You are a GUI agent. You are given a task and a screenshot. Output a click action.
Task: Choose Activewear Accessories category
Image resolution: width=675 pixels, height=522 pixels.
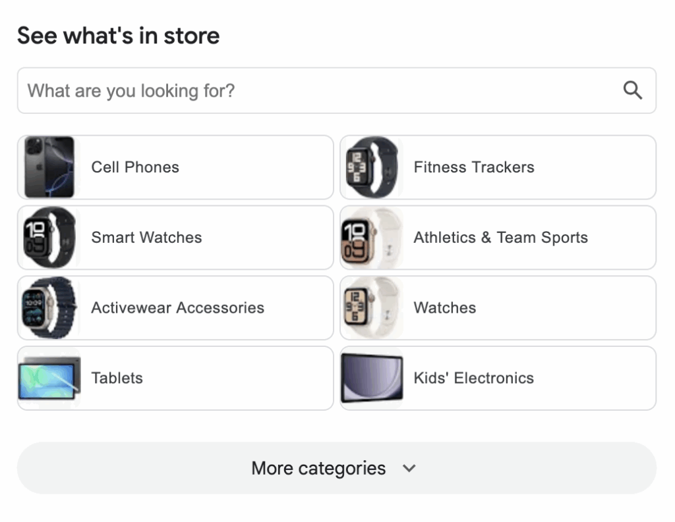click(177, 308)
